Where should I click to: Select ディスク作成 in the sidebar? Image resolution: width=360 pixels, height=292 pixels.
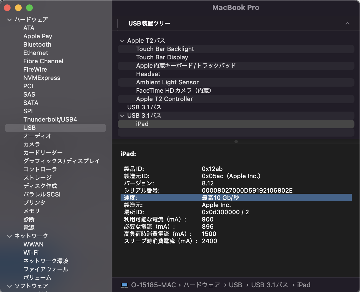coord(40,186)
